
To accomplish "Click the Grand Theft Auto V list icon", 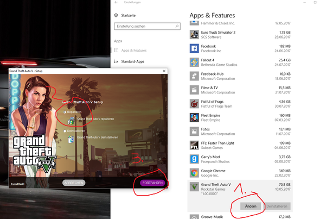I will pos(194,187).
